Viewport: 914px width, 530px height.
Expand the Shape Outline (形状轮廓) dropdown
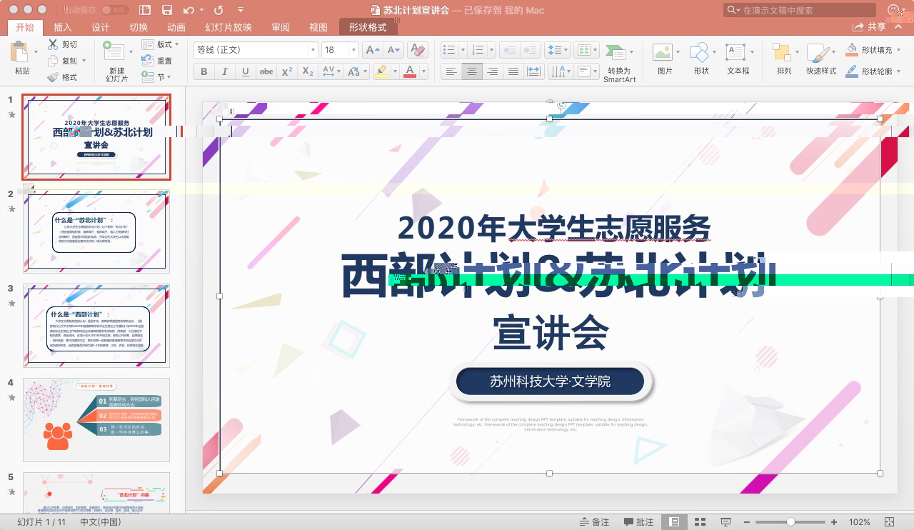coord(900,71)
